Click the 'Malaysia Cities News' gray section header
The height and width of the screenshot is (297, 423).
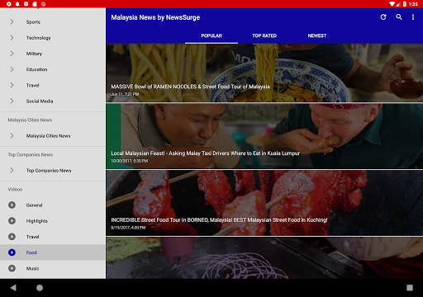[x=30, y=120]
